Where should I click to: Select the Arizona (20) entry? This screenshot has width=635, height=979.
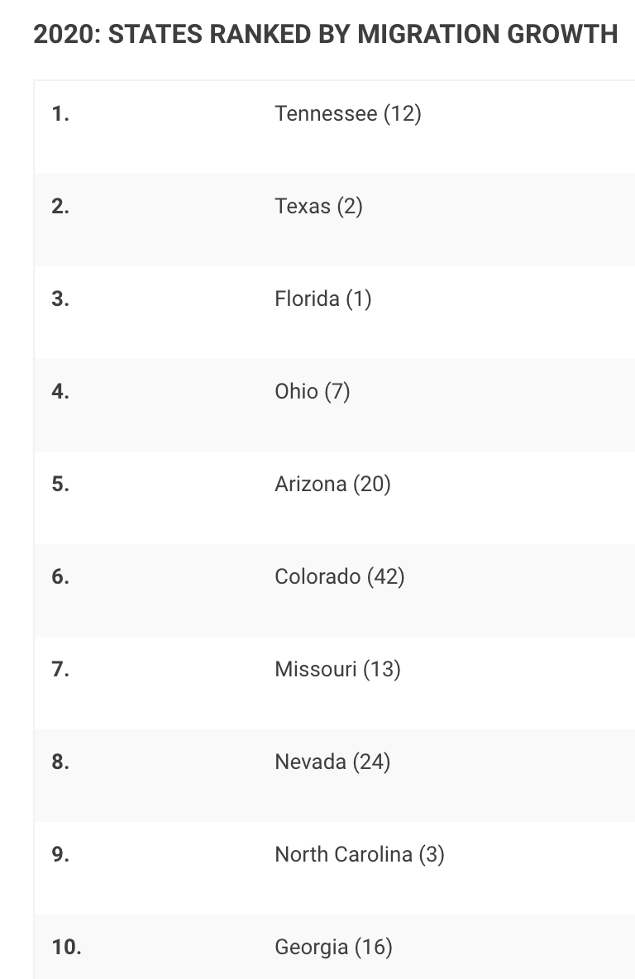pos(333,484)
